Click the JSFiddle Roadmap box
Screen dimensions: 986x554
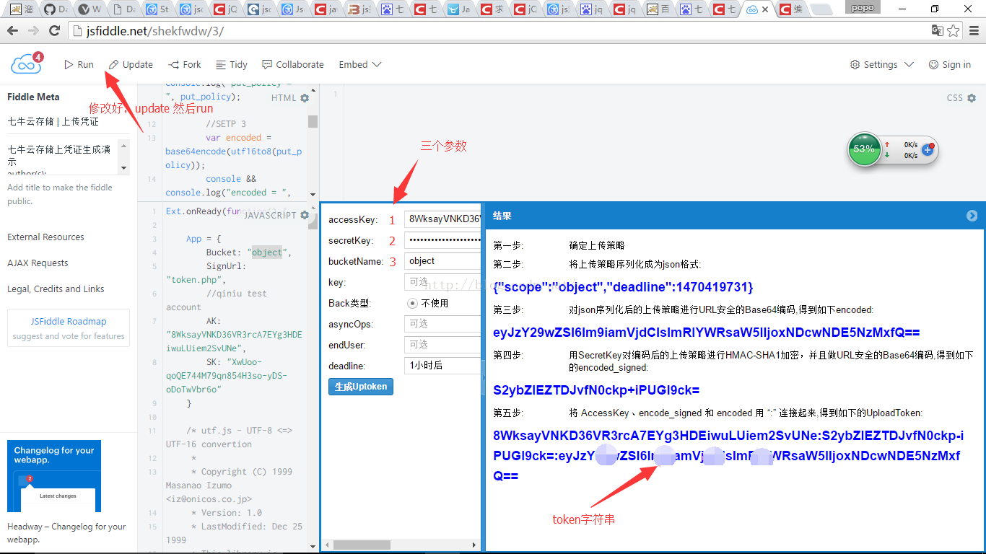pyautogui.click(x=69, y=328)
